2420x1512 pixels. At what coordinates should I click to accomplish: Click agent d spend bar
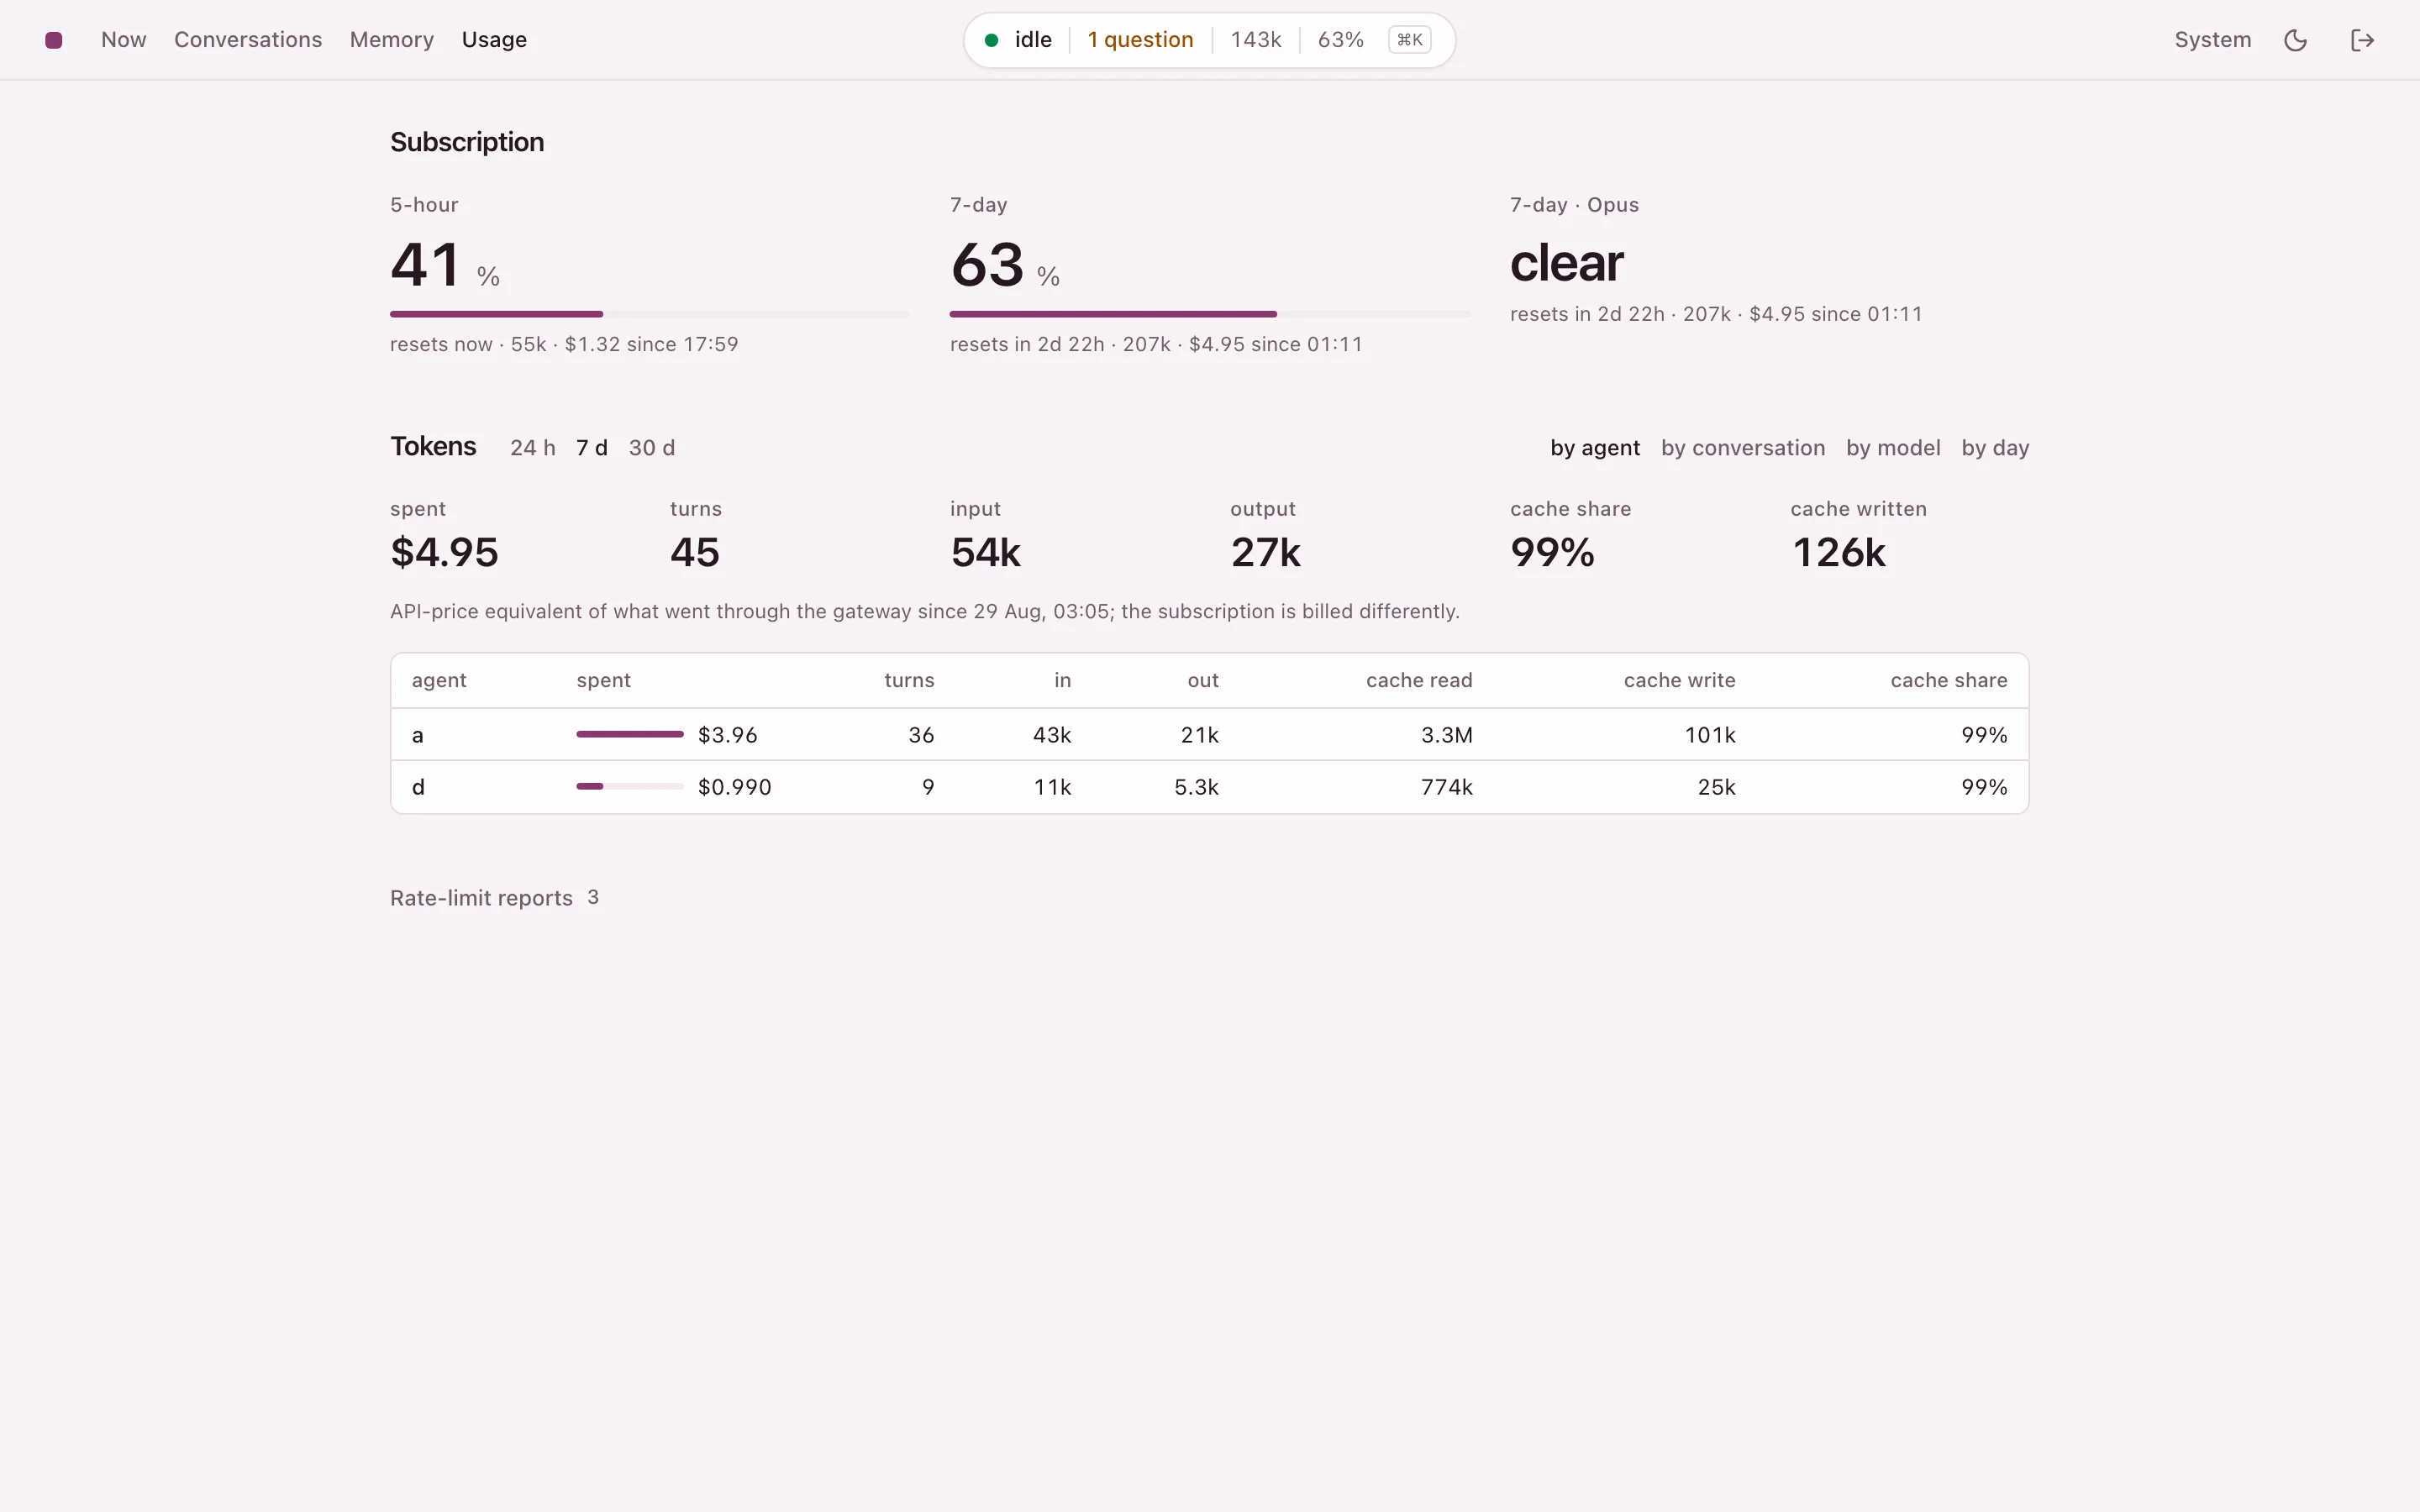point(630,787)
